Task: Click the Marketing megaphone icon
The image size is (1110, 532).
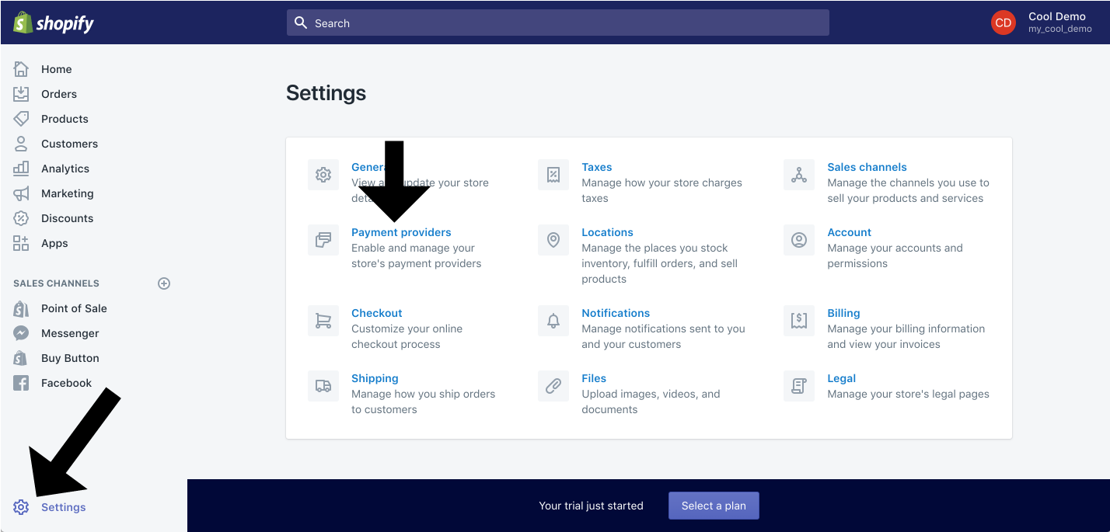Action: 21,193
